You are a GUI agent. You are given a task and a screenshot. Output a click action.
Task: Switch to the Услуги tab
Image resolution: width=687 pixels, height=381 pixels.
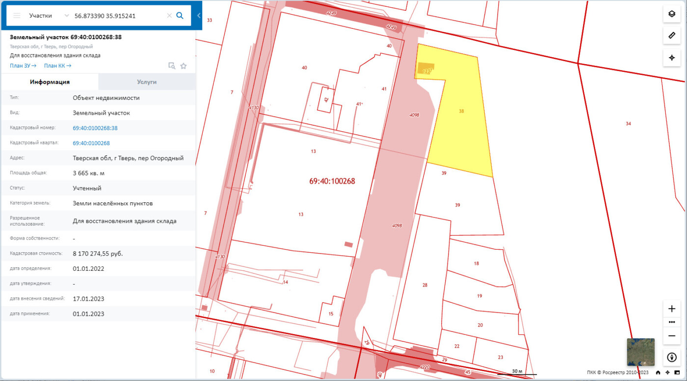click(x=147, y=82)
